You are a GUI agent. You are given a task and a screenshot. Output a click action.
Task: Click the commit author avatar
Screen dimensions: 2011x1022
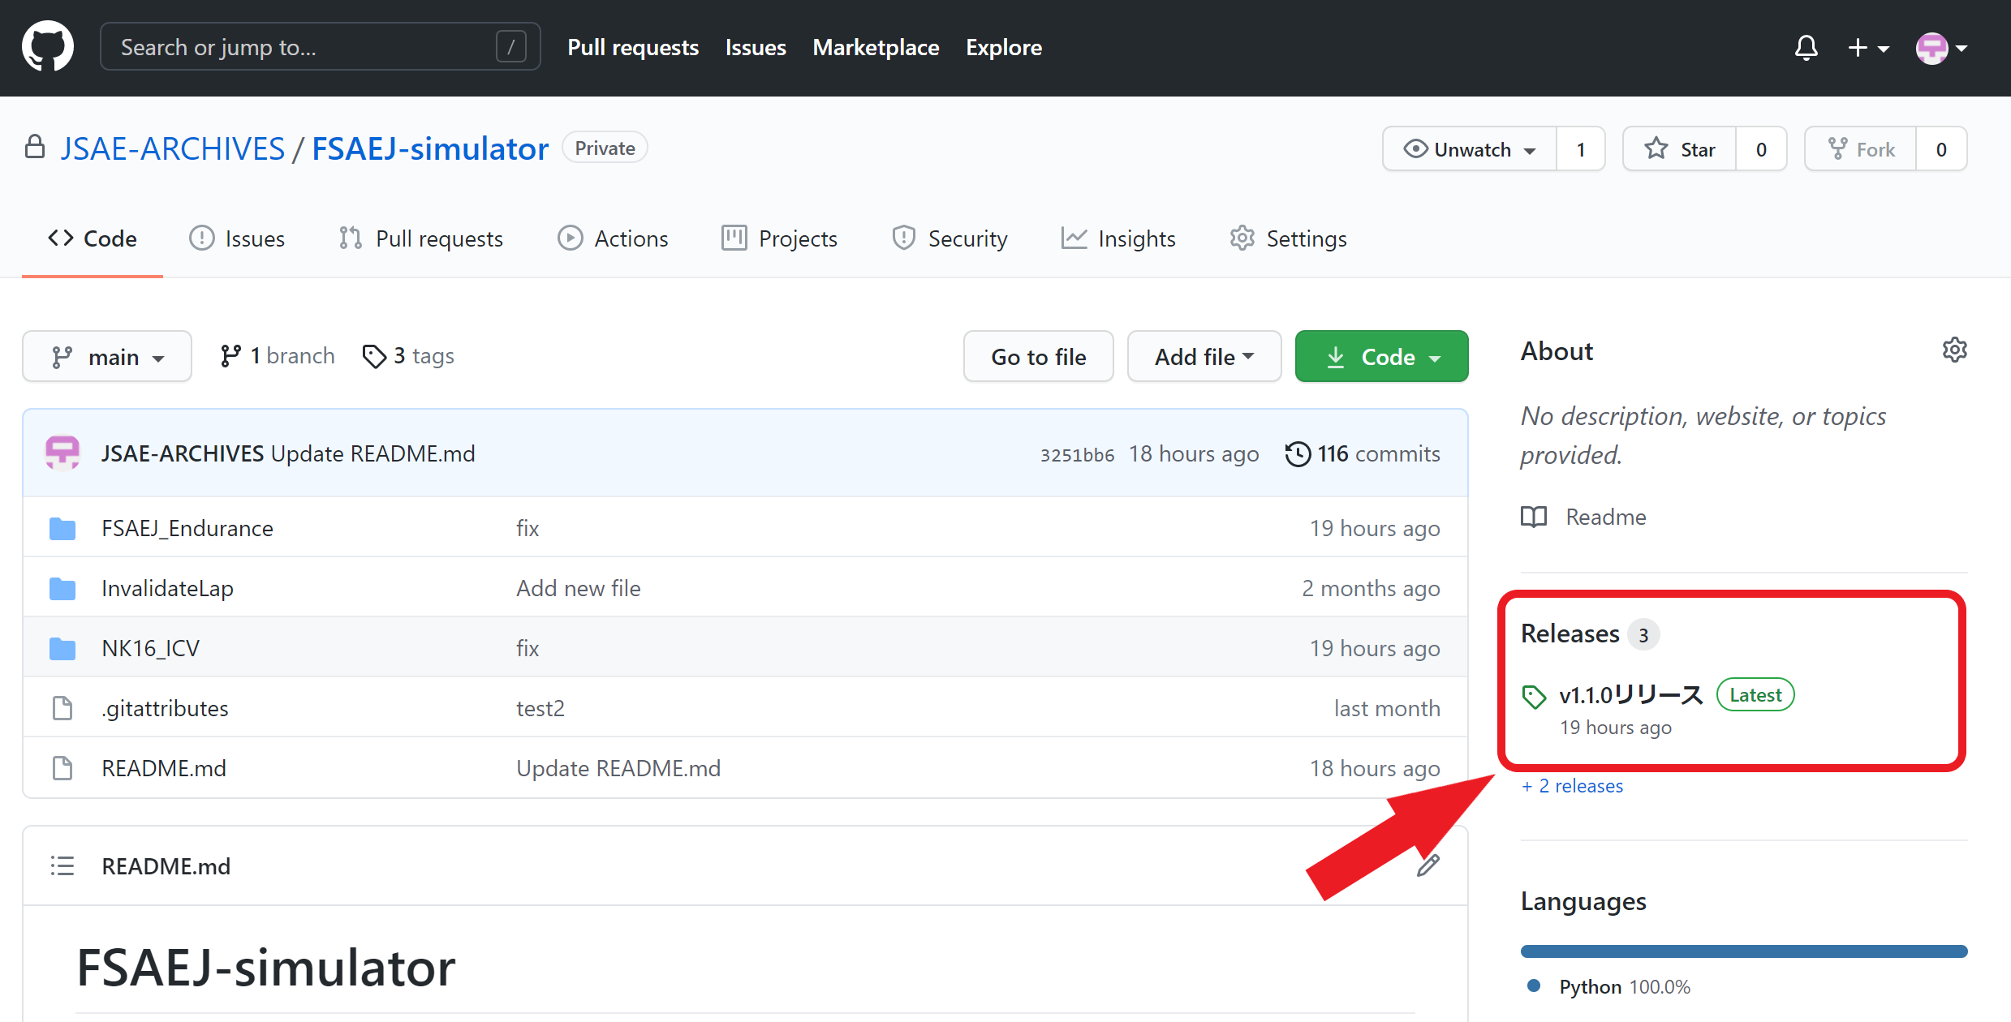pos(62,453)
